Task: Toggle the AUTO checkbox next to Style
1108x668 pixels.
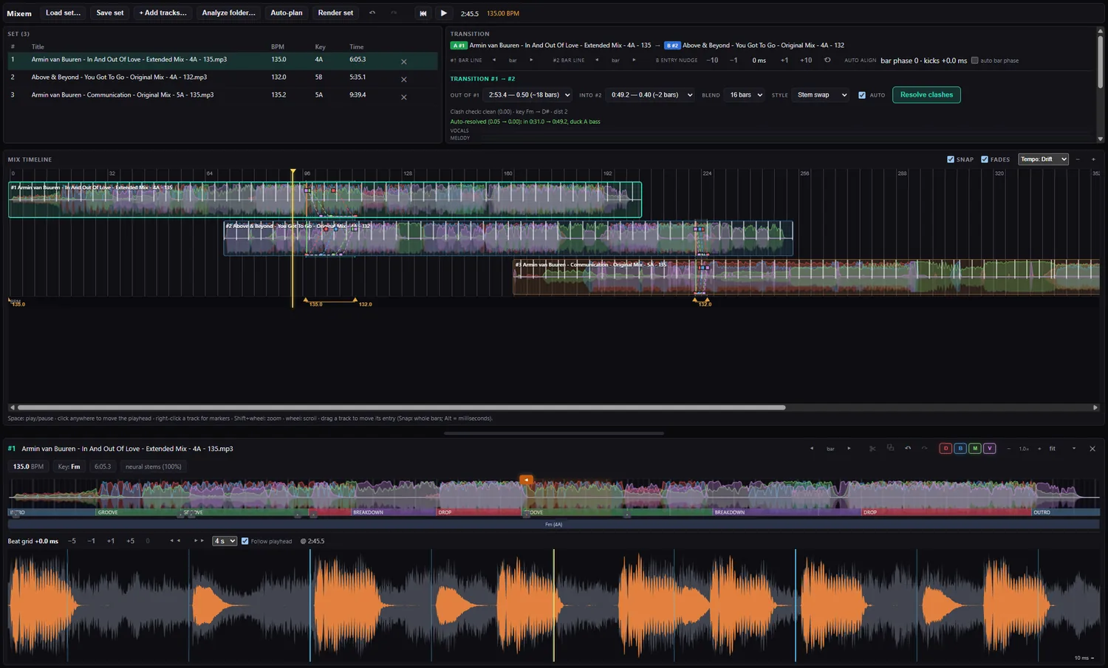Action: click(x=862, y=95)
